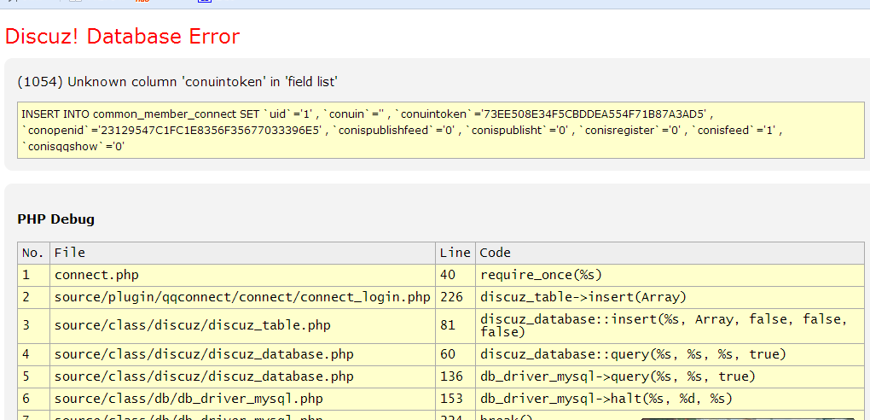Click the Line column header

pyautogui.click(x=455, y=253)
